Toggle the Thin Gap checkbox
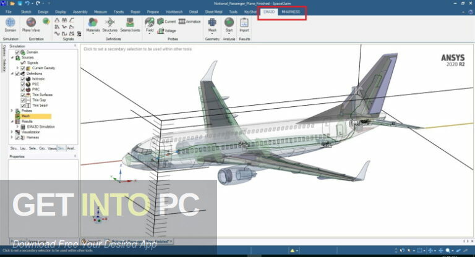 click(23, 100)
